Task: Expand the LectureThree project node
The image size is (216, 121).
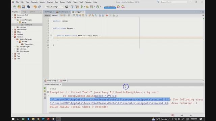Action: coord(13,30)
